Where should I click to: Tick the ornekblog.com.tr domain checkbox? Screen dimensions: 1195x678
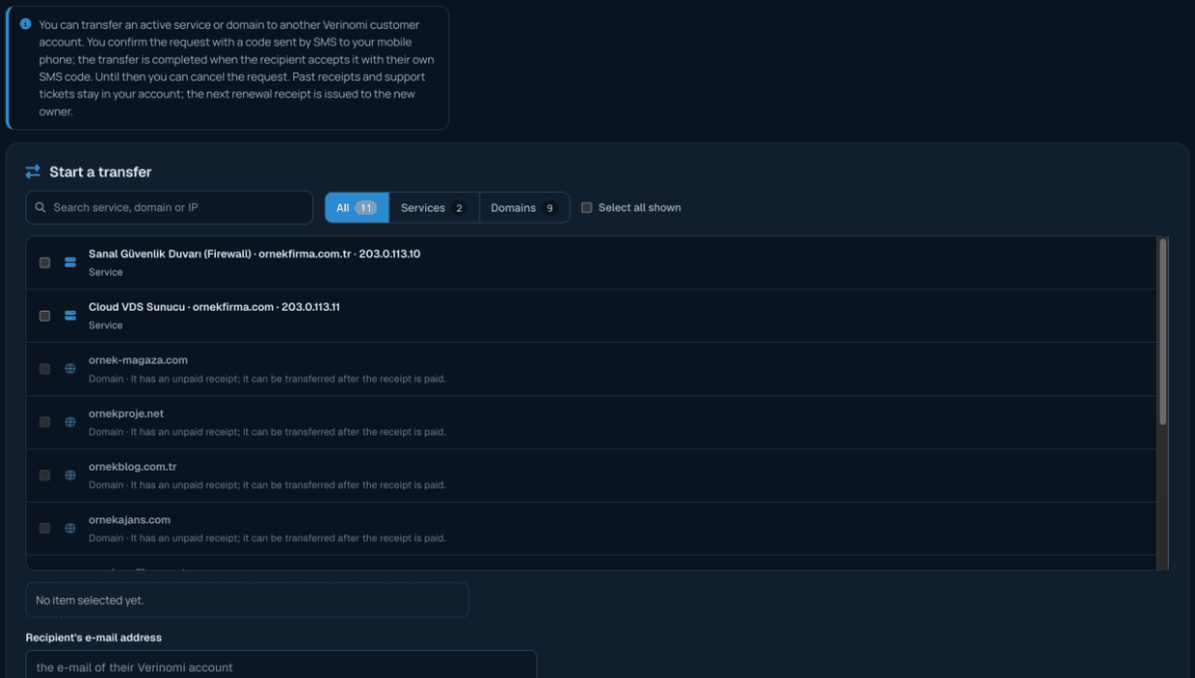click(x=44, y=475)
